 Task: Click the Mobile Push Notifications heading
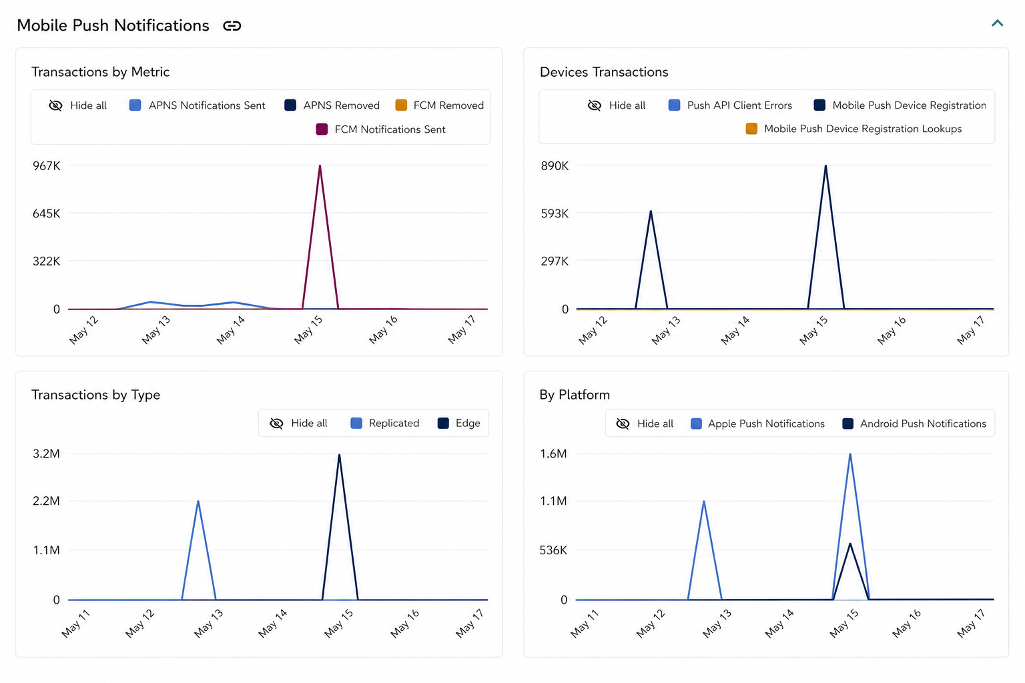[113, 25]
